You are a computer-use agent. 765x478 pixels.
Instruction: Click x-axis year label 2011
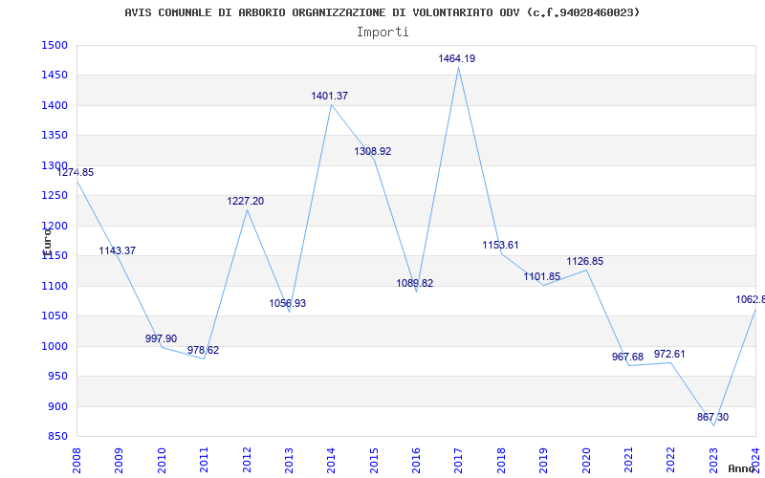[204, 461]
